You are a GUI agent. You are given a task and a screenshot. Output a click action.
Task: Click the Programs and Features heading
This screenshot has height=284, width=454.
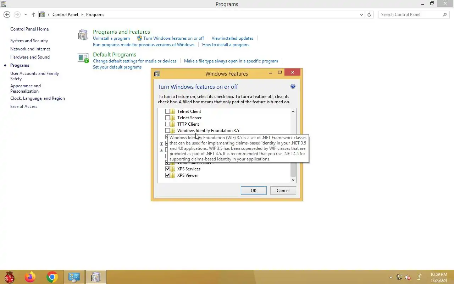tap(121, 32)
